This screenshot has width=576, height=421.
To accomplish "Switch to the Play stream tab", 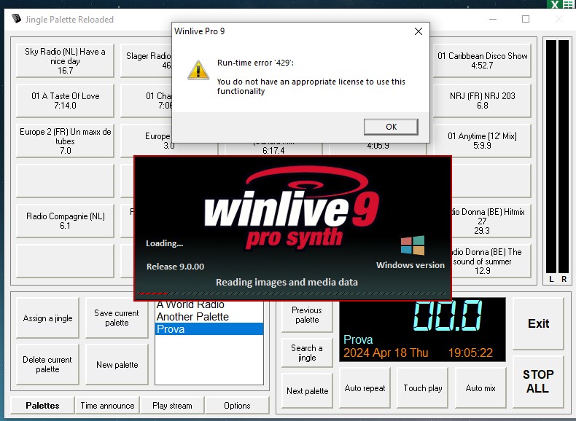I will click(x=172, y=406).
